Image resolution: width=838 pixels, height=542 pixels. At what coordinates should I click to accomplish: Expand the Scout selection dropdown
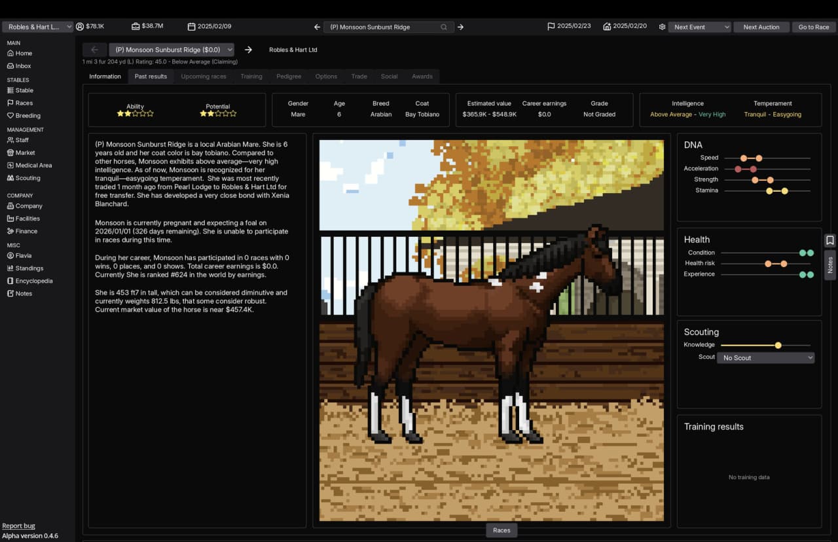(x=765, y=358)
